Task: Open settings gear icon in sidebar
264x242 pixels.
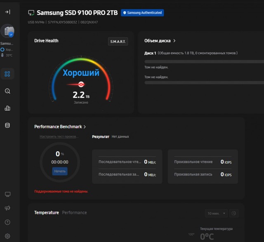Action: 7,236
